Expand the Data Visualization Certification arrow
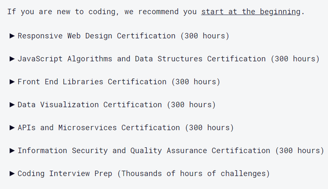The width and height of the screenshot is (328, 189). click(12, 105)
